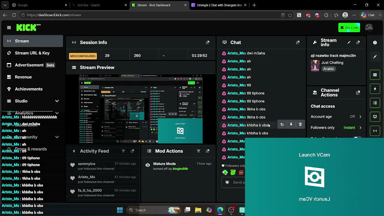
Task: Click the pencil edit icon in the right rail
Action: (x=375, y=57)
